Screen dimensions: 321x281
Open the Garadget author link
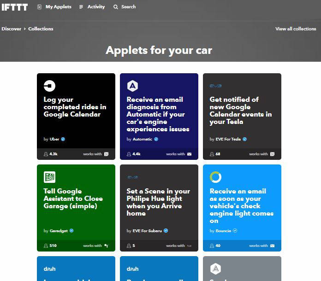tap(59, 231)
